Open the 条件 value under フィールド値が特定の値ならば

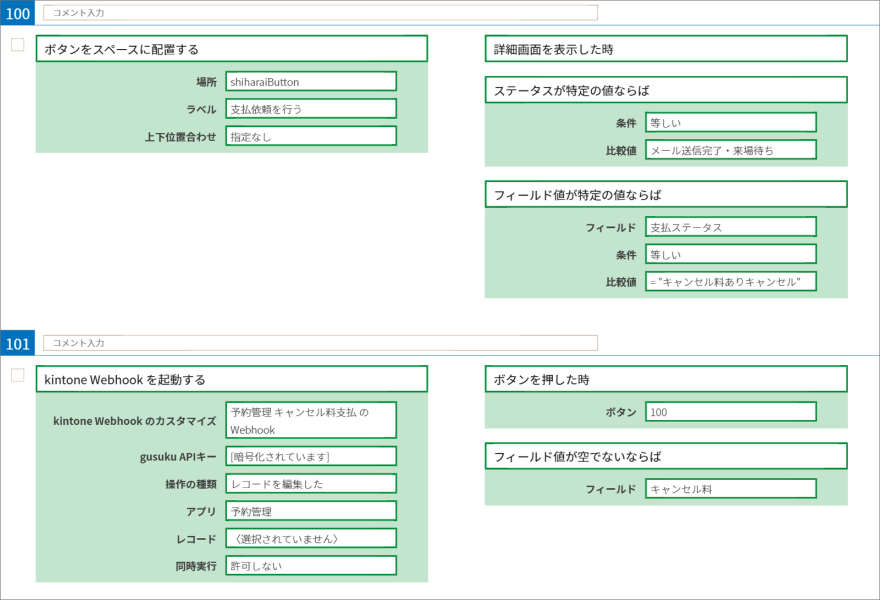click(731, 254)
